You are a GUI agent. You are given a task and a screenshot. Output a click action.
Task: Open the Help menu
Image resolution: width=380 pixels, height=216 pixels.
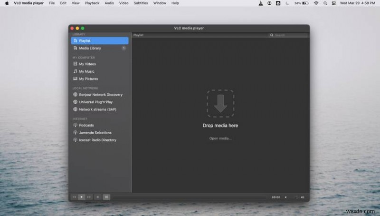pyautogui.click(x=175, y=3)
